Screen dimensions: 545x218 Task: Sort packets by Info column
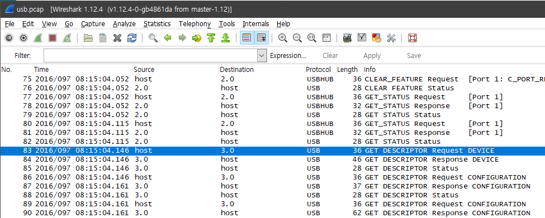point(454,69)
